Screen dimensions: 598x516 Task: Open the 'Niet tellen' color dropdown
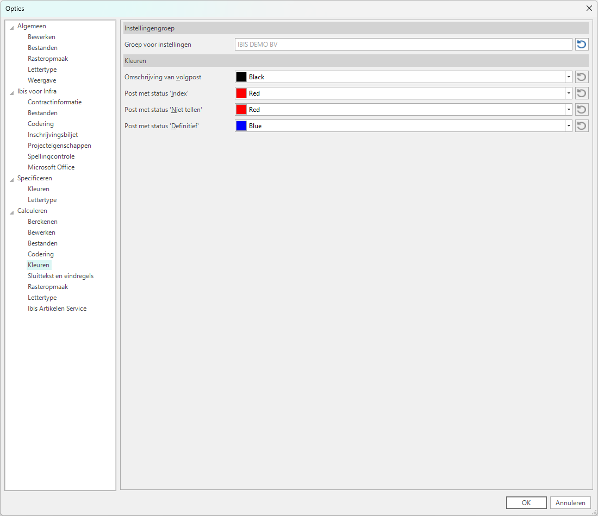569,110
